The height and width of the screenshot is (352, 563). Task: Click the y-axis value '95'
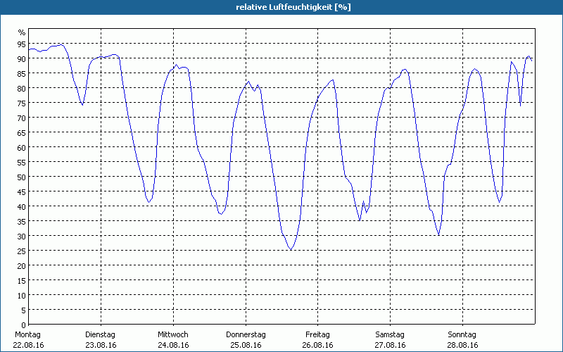tap(22, 44)
